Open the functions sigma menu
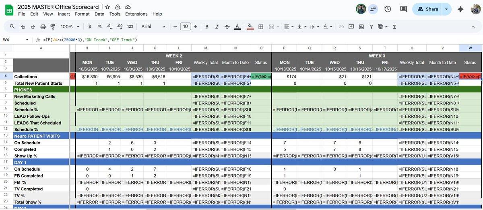 tap(394, 27)
